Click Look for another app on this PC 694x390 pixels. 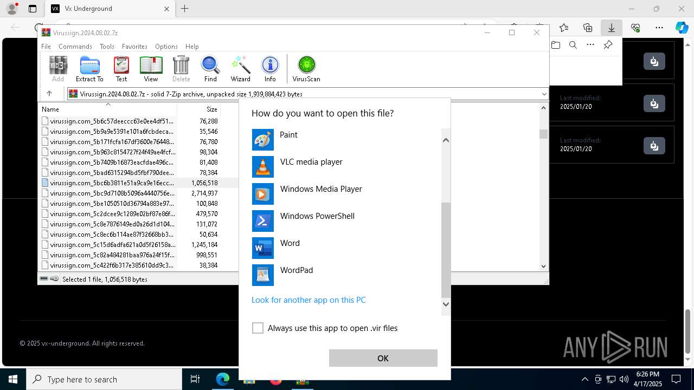tap(309, 300)
